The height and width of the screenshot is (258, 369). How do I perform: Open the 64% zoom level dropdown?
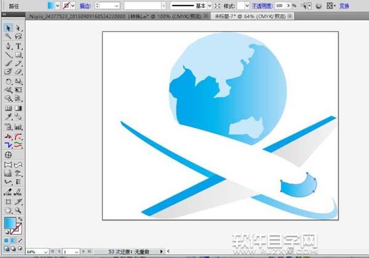coord(46,252)
